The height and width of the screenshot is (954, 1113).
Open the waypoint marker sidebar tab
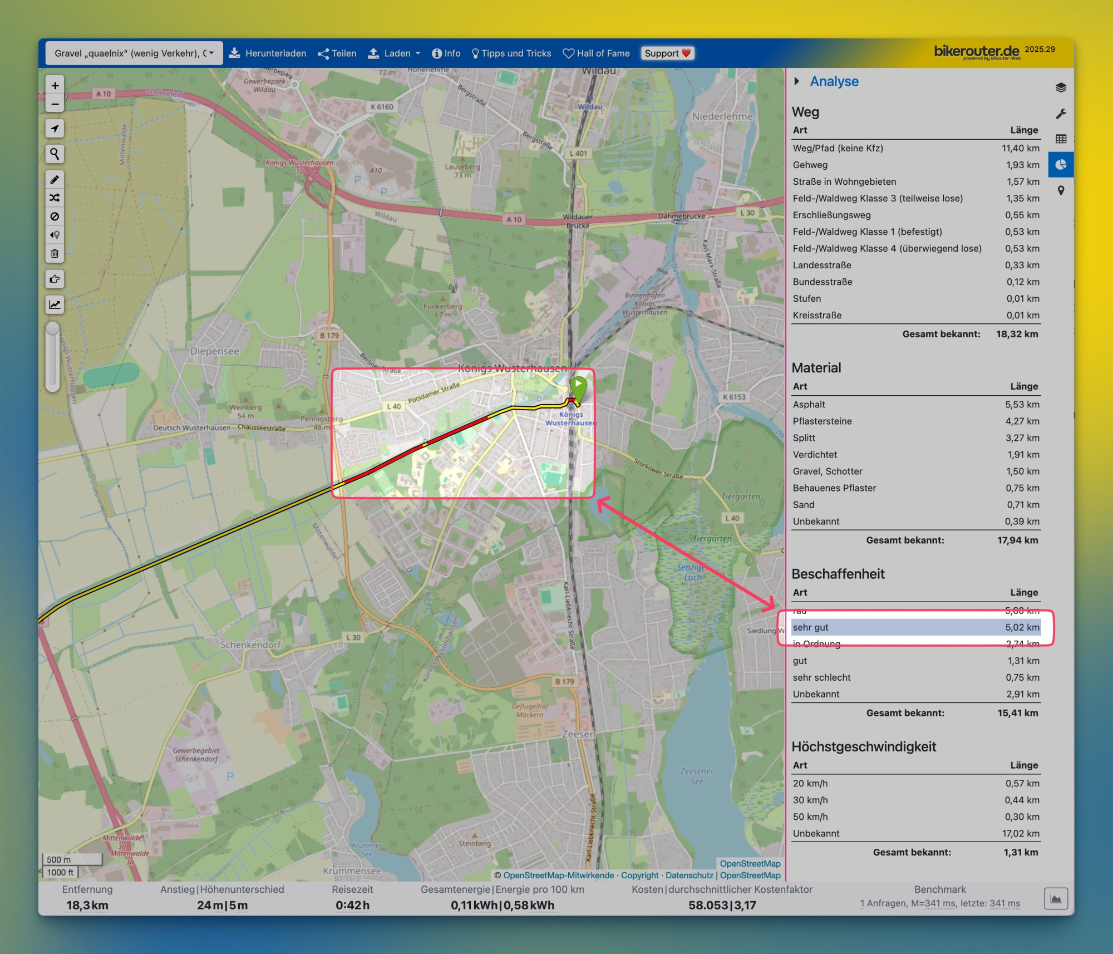(x=1061, y=190)
